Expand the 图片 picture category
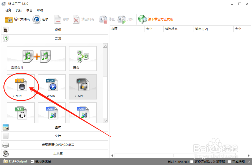252x165 pixels. (x=58, y=127)
